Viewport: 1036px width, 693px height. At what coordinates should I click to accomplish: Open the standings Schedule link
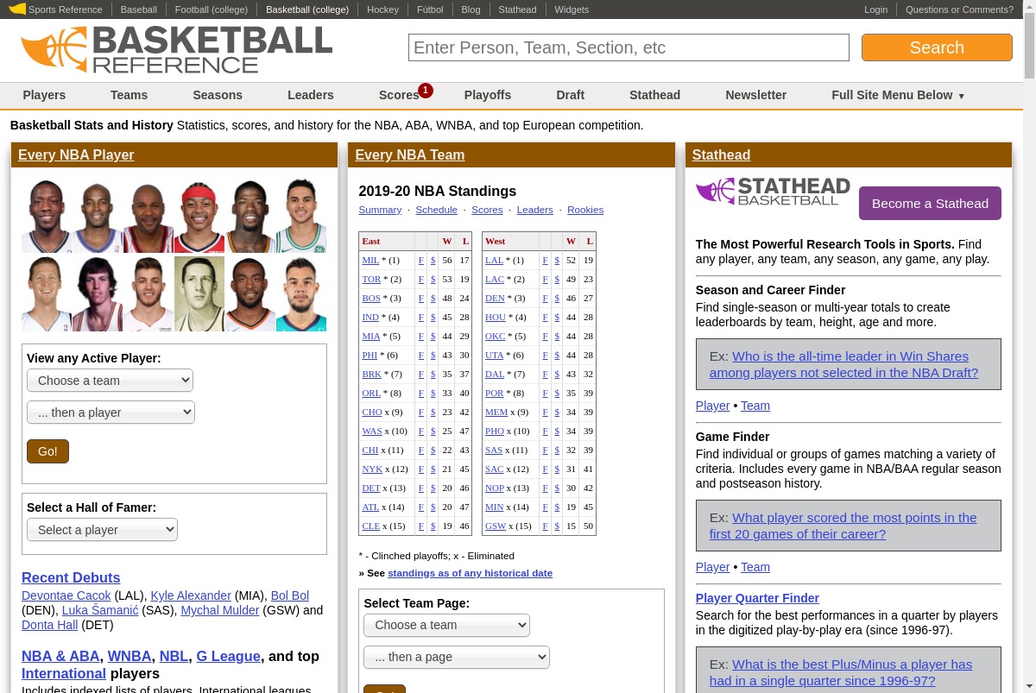pyautogui.click(x=436, y=210)
